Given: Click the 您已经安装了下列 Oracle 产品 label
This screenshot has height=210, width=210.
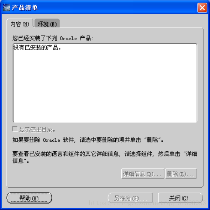Looking at the screenshot, I should (53, 38).
